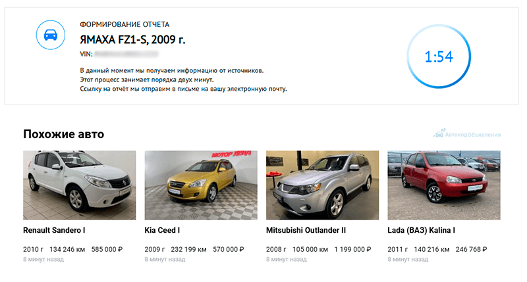Click the 570 000 ₽ price
This screenshot has width=527, height=282.
(229, 250)
